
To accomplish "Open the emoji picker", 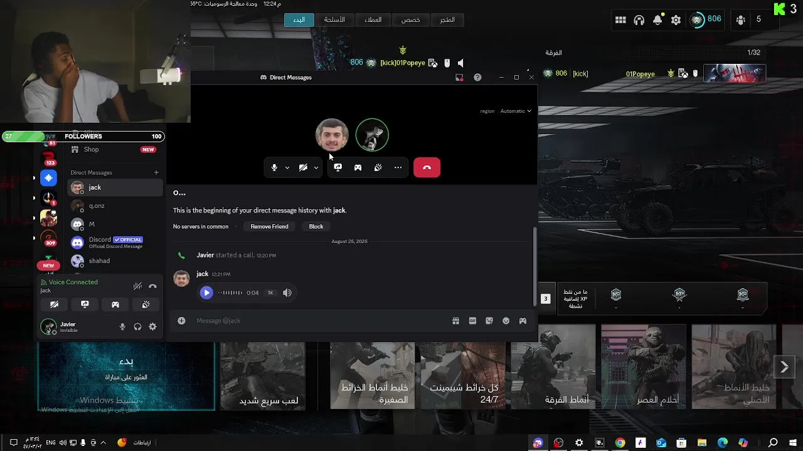I will [506, 321].
